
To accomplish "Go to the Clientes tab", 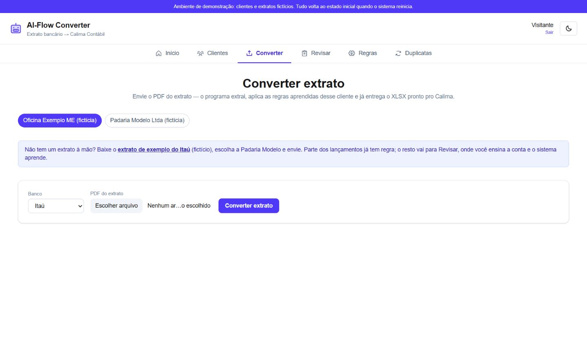I will tap(212, 53).
